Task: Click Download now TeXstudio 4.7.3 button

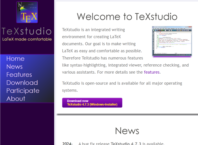Action: (x=92, y=103)
